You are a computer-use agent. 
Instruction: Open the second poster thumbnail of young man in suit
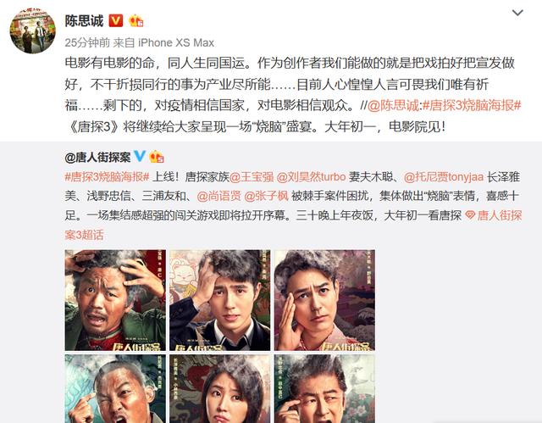(220, 300)
